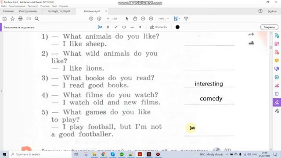
Task: Bookmark the document with the star icon
Action: [13, 18]
